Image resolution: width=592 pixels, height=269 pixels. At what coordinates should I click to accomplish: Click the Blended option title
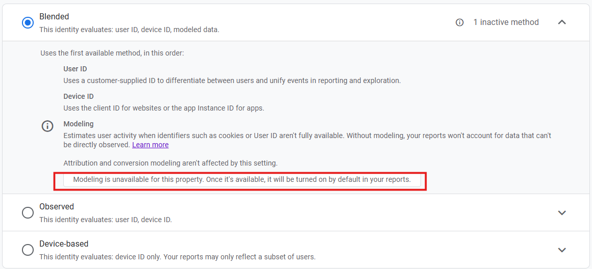(54, 17)
